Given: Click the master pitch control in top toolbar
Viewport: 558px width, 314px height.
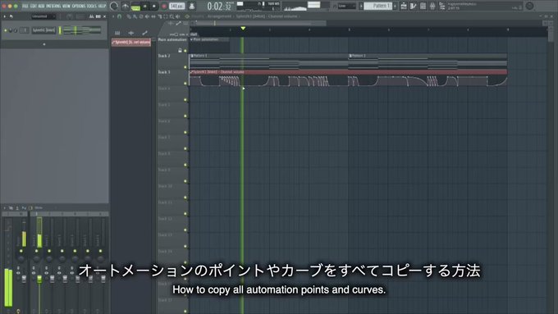Looking at the screenshot, I should click(125, 6).
